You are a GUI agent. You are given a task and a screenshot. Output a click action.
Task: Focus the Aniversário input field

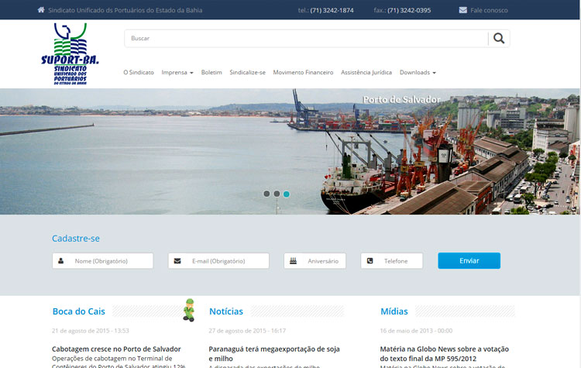tap(315, 261)
